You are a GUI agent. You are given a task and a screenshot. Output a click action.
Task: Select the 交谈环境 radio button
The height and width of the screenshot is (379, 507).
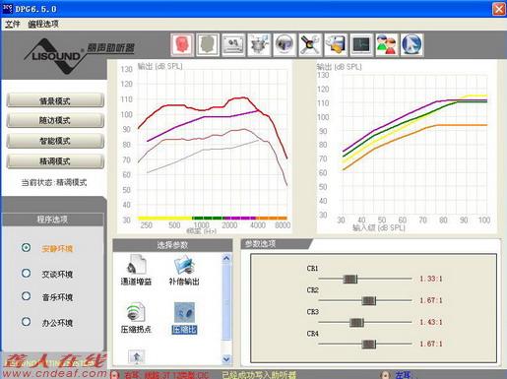click(x=27, y=273)
